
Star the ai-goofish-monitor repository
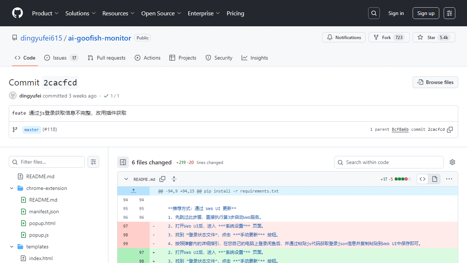click(434, 37)
